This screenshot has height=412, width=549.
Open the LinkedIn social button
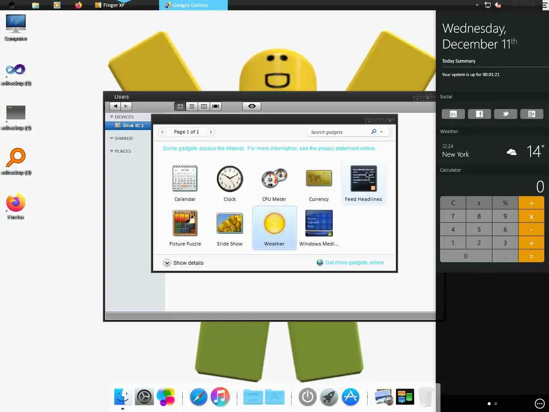453,114
